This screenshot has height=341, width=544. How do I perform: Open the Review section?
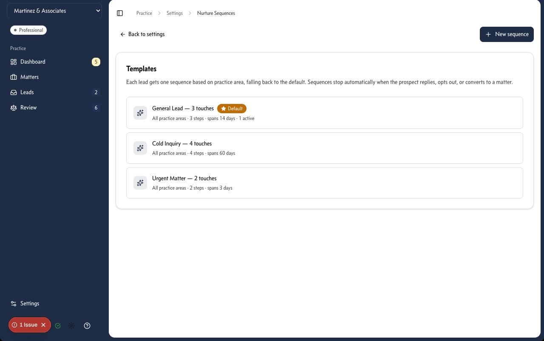pos(54,108)
